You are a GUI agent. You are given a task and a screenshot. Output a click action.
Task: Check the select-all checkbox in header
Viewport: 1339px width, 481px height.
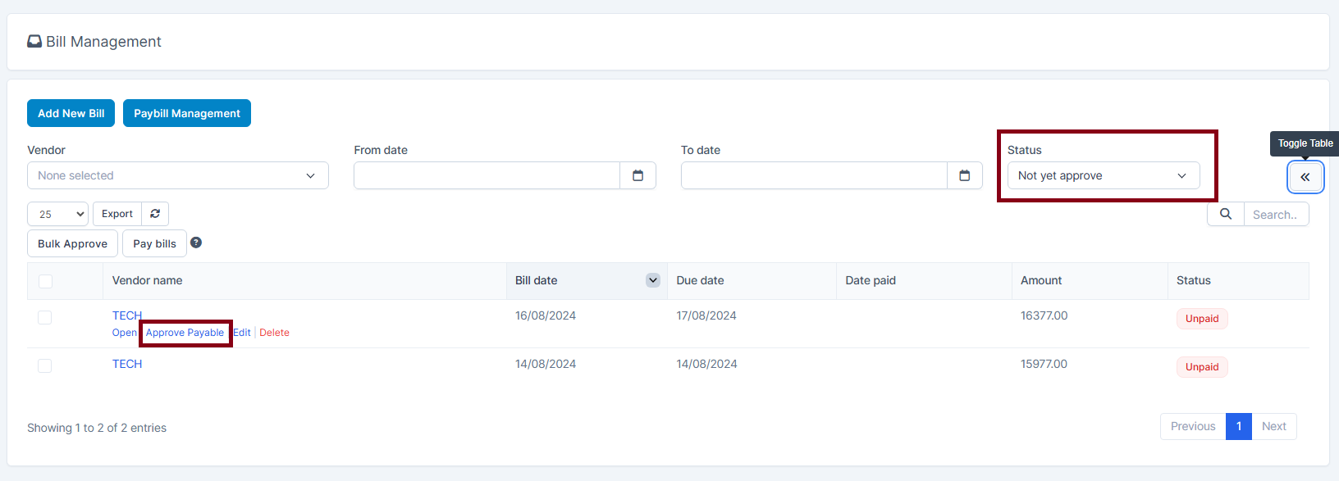point(45,281)
